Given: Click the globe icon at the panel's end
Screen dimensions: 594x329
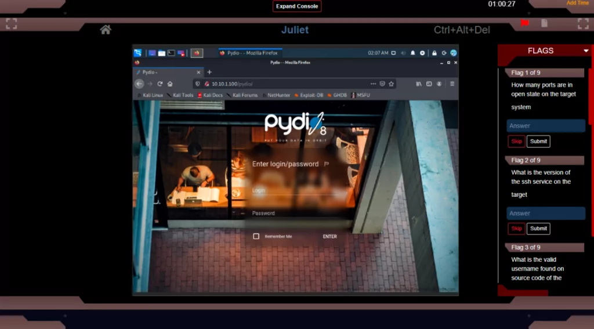Looking at the screenshot, I should tap(454, 53).
